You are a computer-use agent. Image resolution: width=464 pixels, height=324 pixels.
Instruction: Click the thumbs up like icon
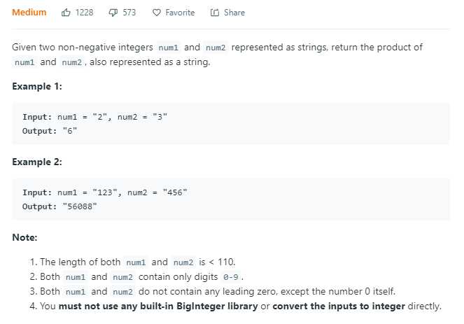click(x=66, y=13)
